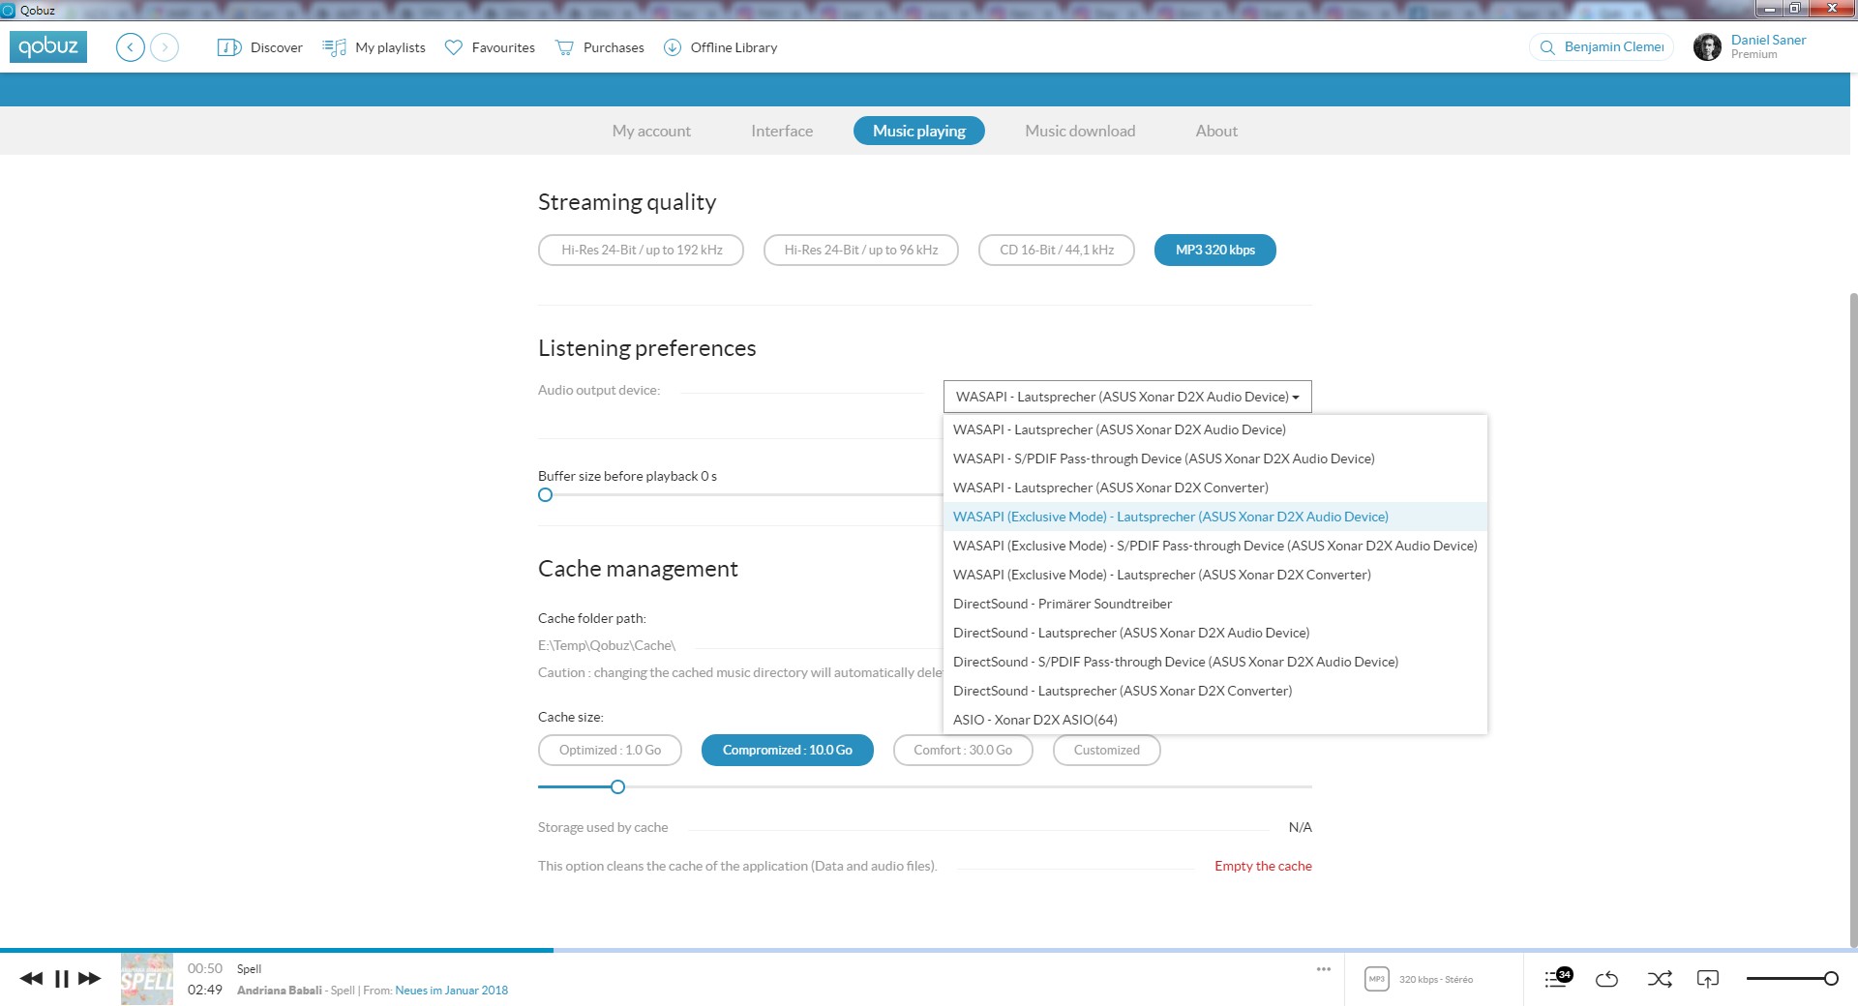This screenshot has height=1006, width=1858.
Task: Open Neues im Januar 2018 playlist link
Action: coord(451,990)
